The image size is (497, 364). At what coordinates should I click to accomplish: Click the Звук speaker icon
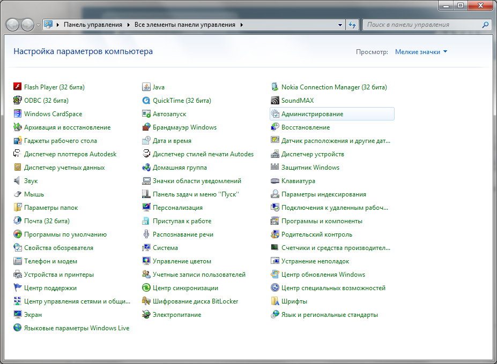pyautogui.click(x=18, y=181)
